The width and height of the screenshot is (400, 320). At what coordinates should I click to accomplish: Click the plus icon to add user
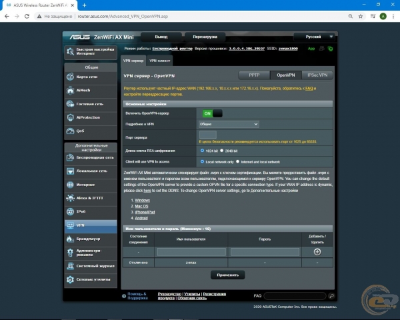pyautogui.click(x=317, y=252)
